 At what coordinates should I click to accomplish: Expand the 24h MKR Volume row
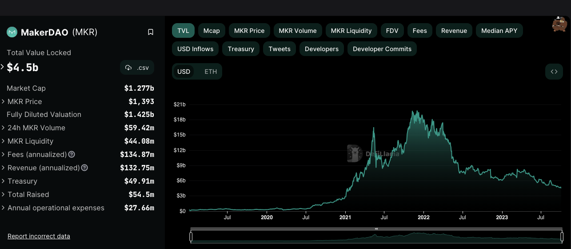(x=3, y=128)
